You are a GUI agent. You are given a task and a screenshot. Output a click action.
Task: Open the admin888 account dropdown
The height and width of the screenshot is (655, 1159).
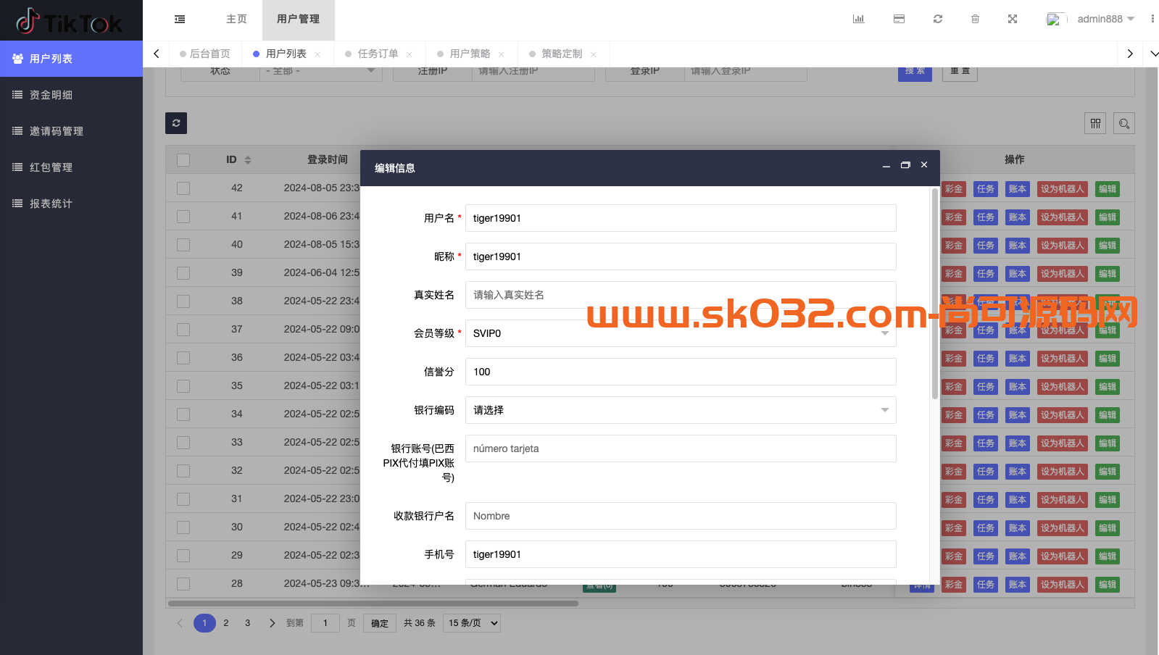[x=1105, y=19]
